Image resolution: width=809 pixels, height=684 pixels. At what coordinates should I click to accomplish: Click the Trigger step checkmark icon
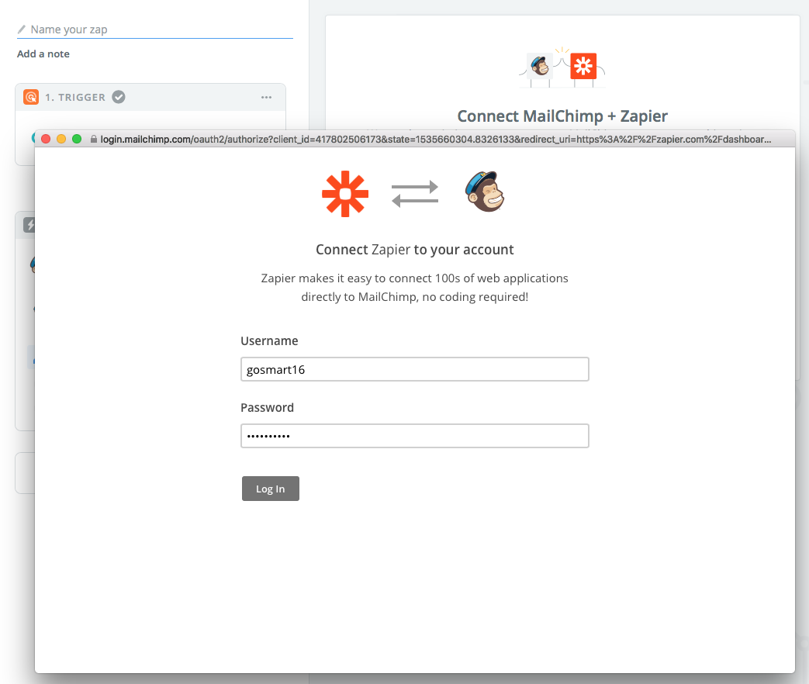click(119, 97)
